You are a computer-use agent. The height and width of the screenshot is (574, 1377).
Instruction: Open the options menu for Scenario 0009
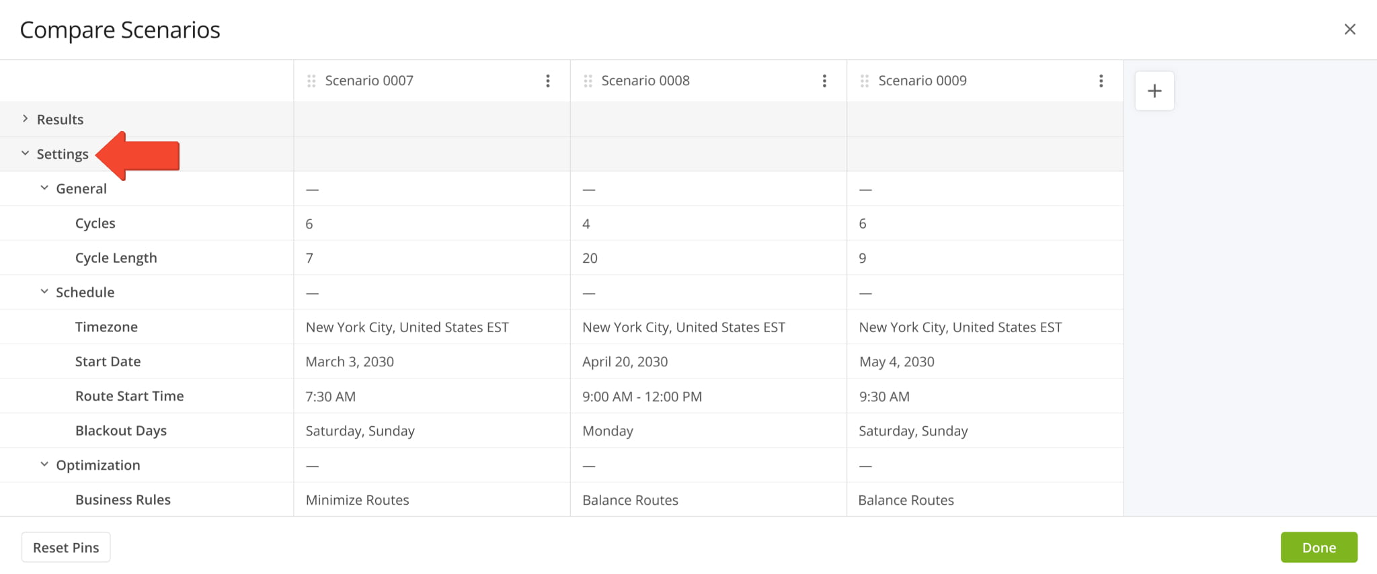pos(1101,80)
